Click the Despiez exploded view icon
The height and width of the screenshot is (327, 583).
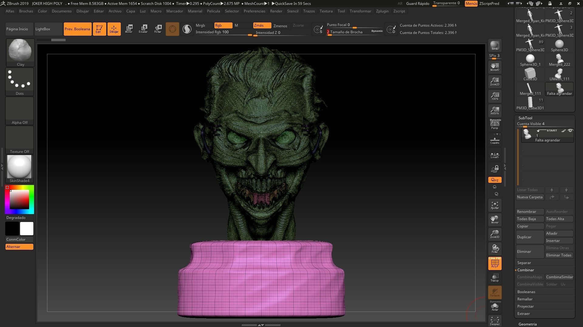[x=495, y=321]
